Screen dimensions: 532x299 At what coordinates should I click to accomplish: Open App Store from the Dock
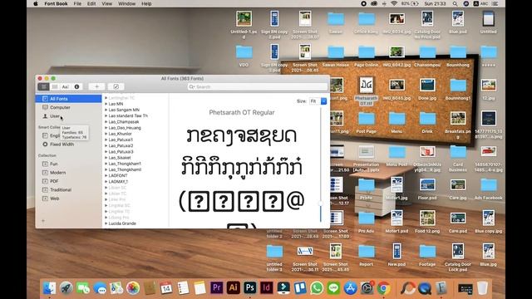350,288
